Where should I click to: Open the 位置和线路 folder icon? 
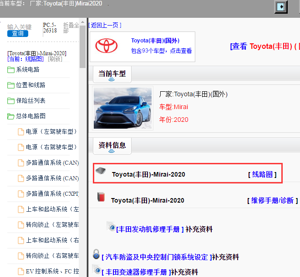(x=11, y=85)
